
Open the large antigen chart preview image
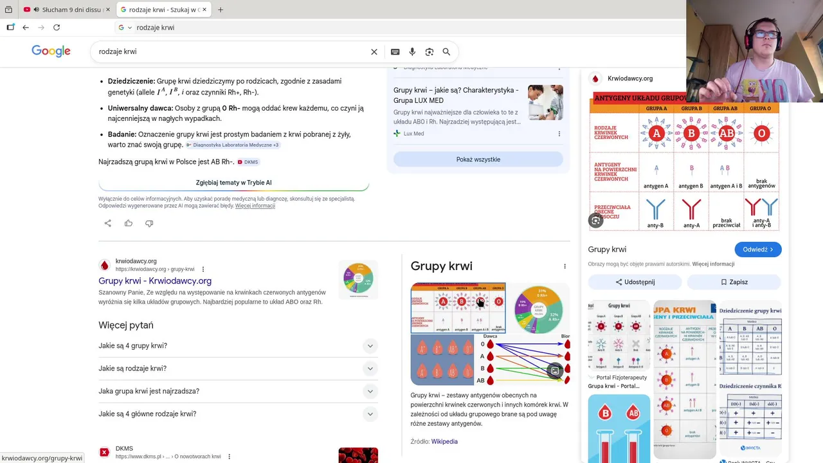click(x=684, y=162)
